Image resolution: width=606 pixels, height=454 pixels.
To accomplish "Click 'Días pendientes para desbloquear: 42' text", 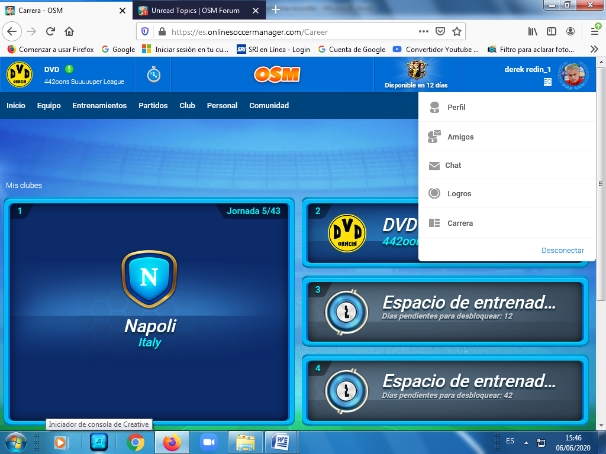I will (x=447, y=395).
